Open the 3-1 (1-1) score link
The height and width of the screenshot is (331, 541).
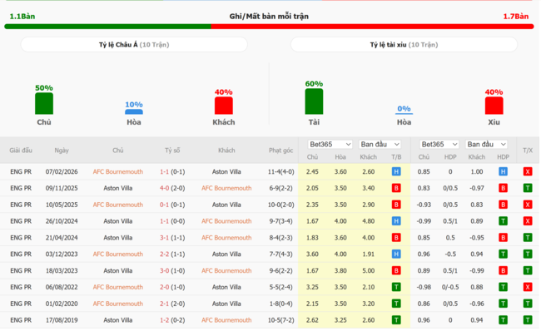[172, 238]
